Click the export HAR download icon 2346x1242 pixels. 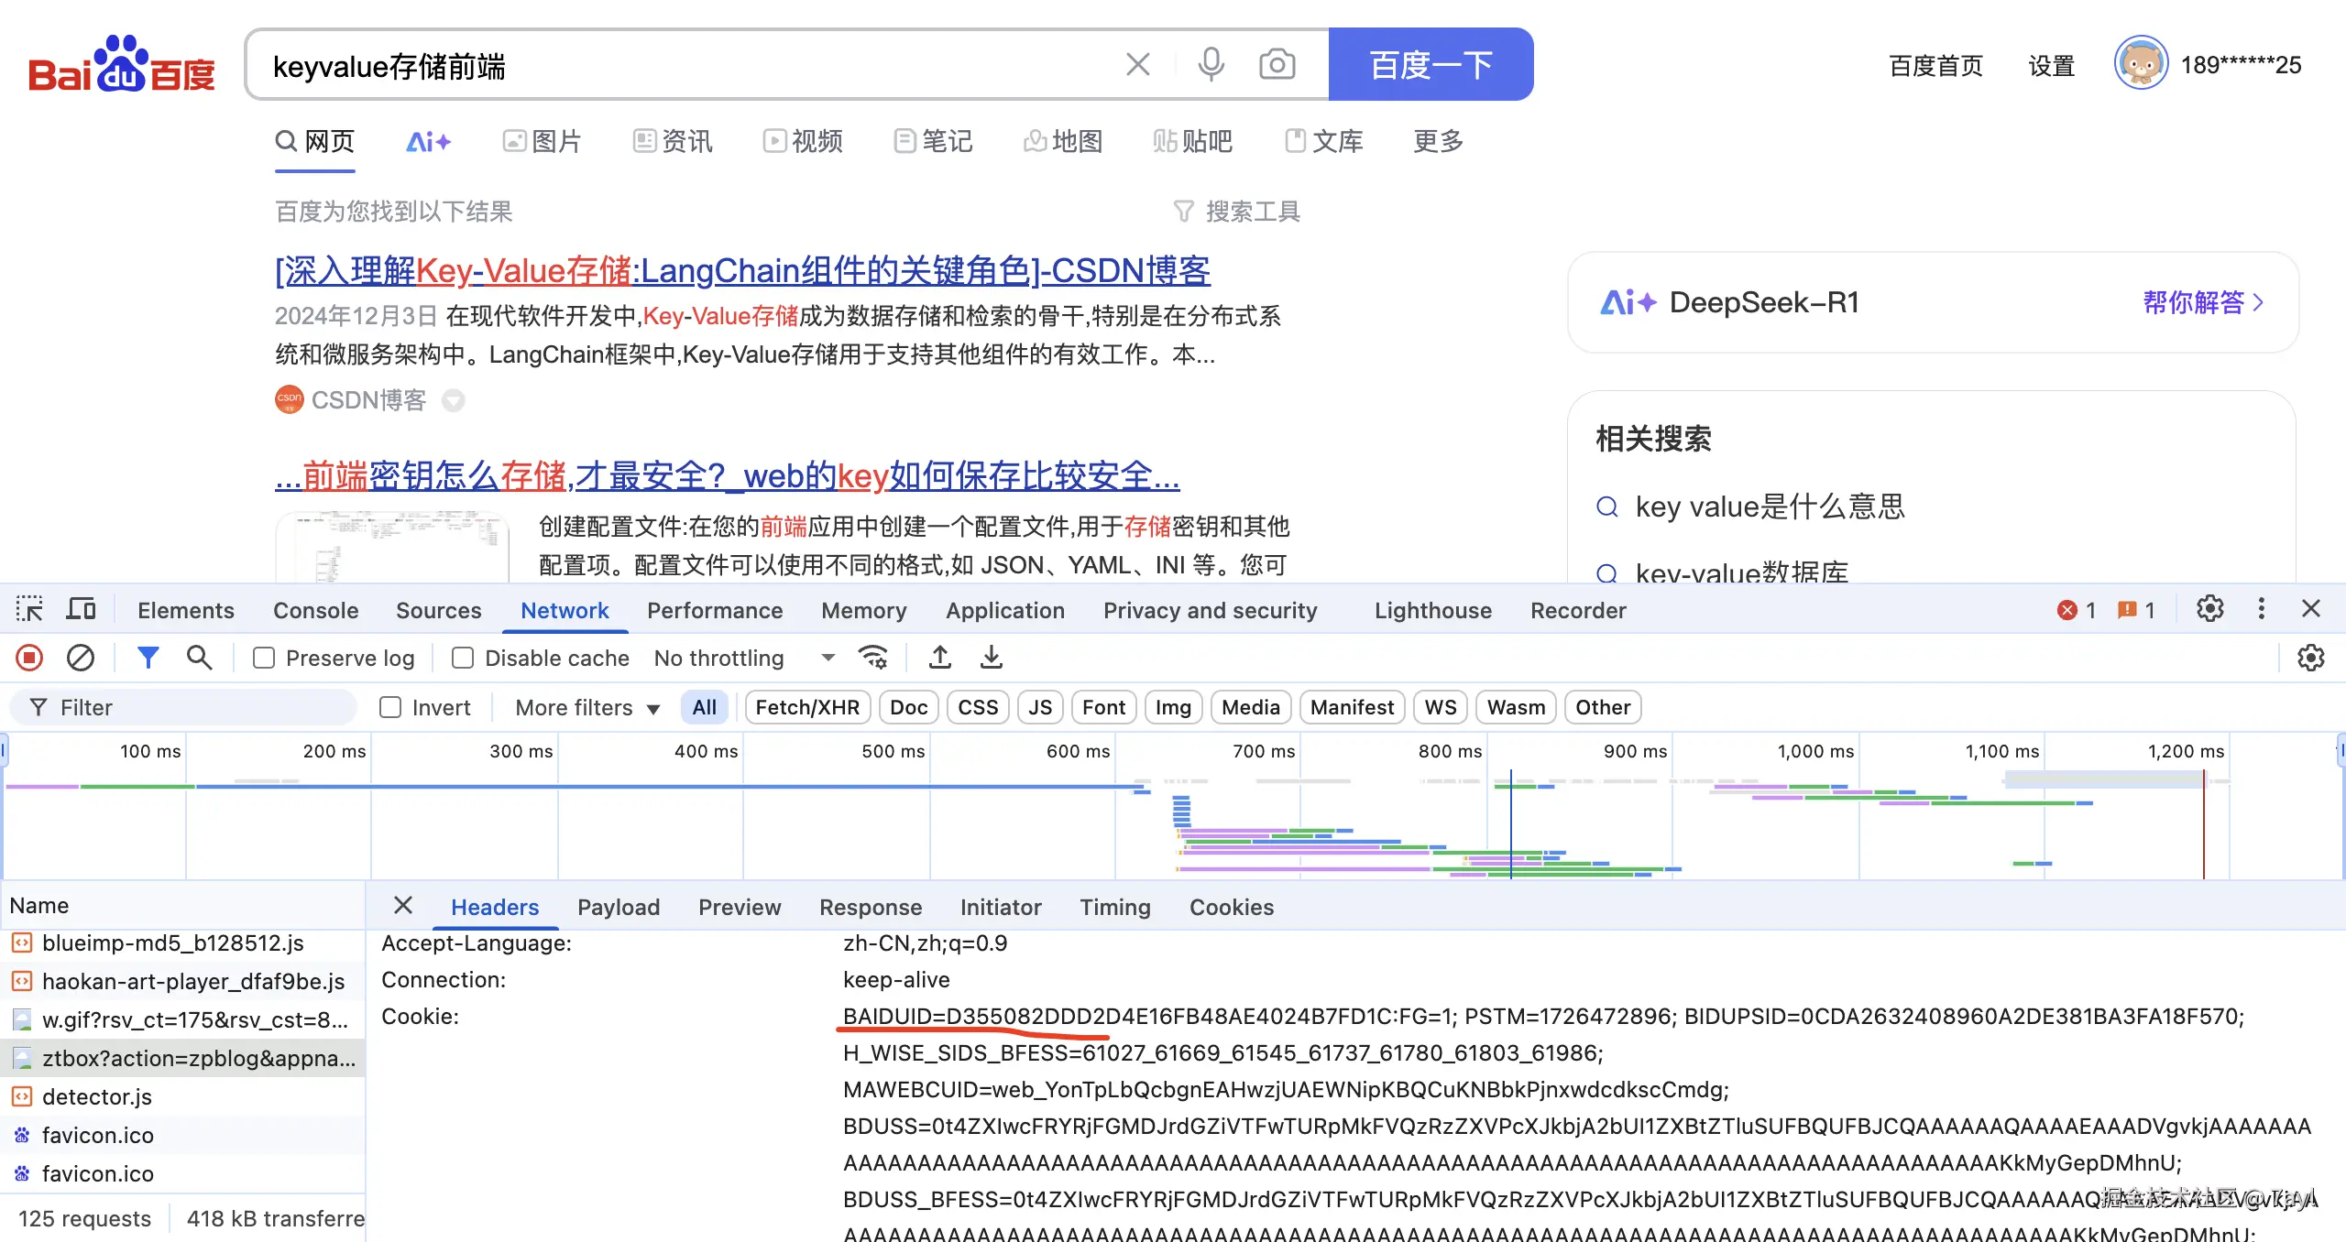click(x=992, y=658)
